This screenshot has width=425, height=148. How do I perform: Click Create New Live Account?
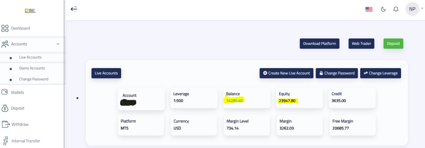coord(286,73)
